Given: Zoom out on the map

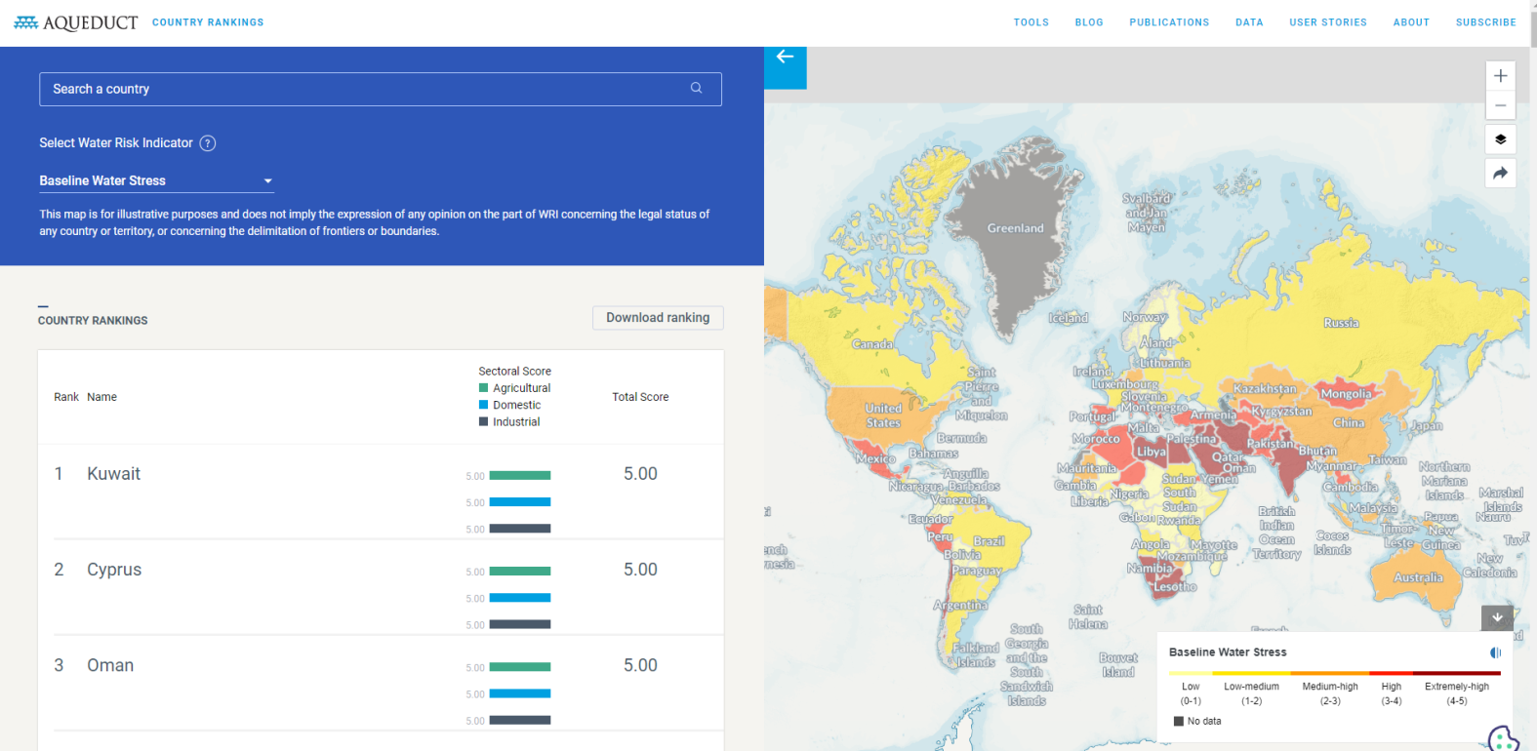Looking at the screenshot, I should click(x=1500, y=105).
